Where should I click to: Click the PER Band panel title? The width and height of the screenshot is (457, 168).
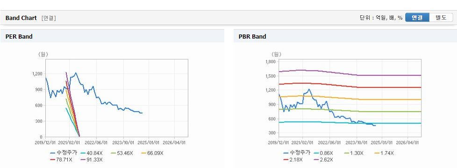coord(19,37)
